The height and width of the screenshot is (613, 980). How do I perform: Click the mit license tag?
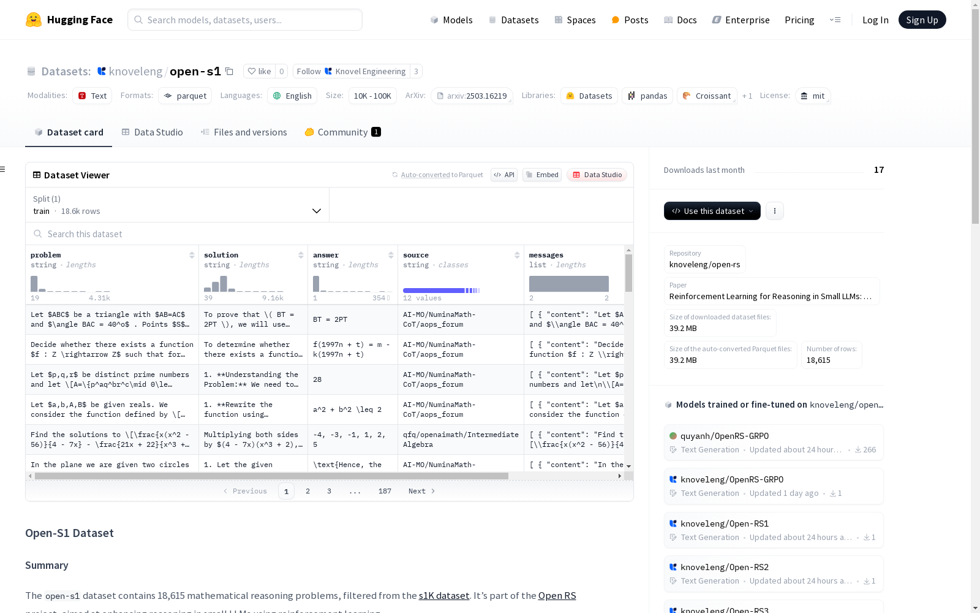click(813, 96)
